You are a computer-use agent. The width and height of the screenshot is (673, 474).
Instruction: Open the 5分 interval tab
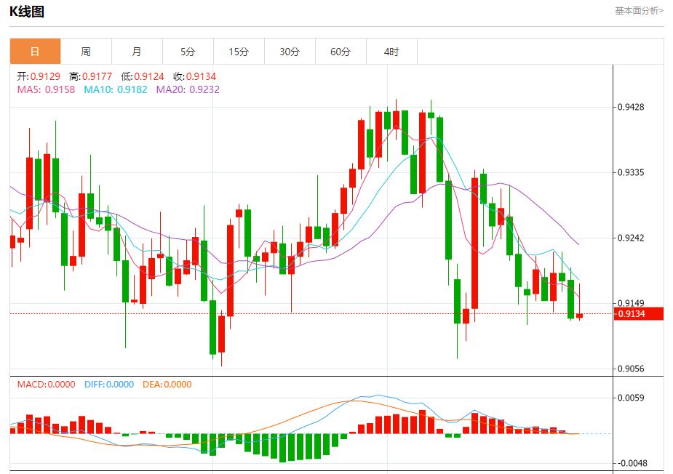(188, 52)
